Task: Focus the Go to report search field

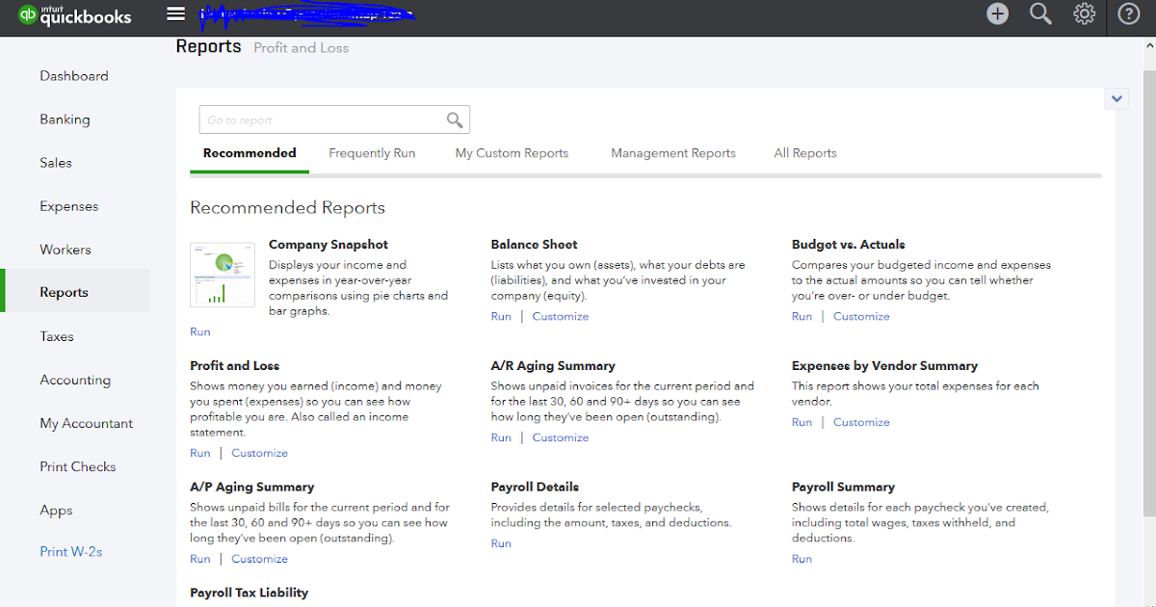Action: pos(334,119)
